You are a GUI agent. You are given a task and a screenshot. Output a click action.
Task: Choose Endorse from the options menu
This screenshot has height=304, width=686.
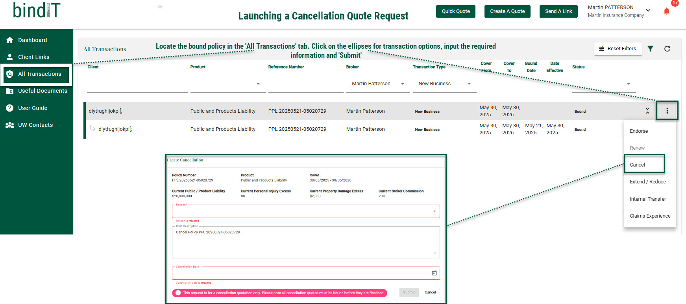tap(638, 131)
